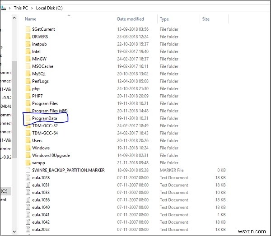Click the php folder icon
The image size is (271, 236).
(x=28, y=88)
